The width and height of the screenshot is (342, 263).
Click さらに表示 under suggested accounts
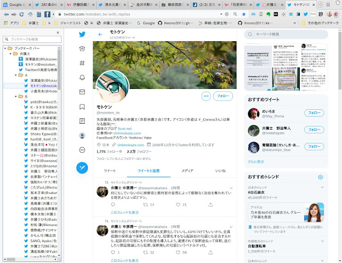click(x=256, y=162)
